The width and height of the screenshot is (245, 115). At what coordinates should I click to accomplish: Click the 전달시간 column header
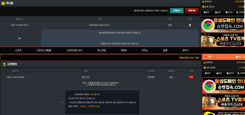pos(19,19)
